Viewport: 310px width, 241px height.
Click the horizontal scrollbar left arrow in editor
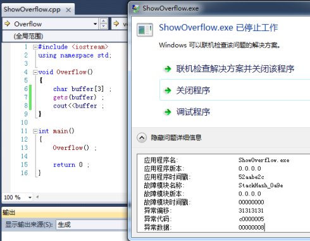(x=37, y=197)
